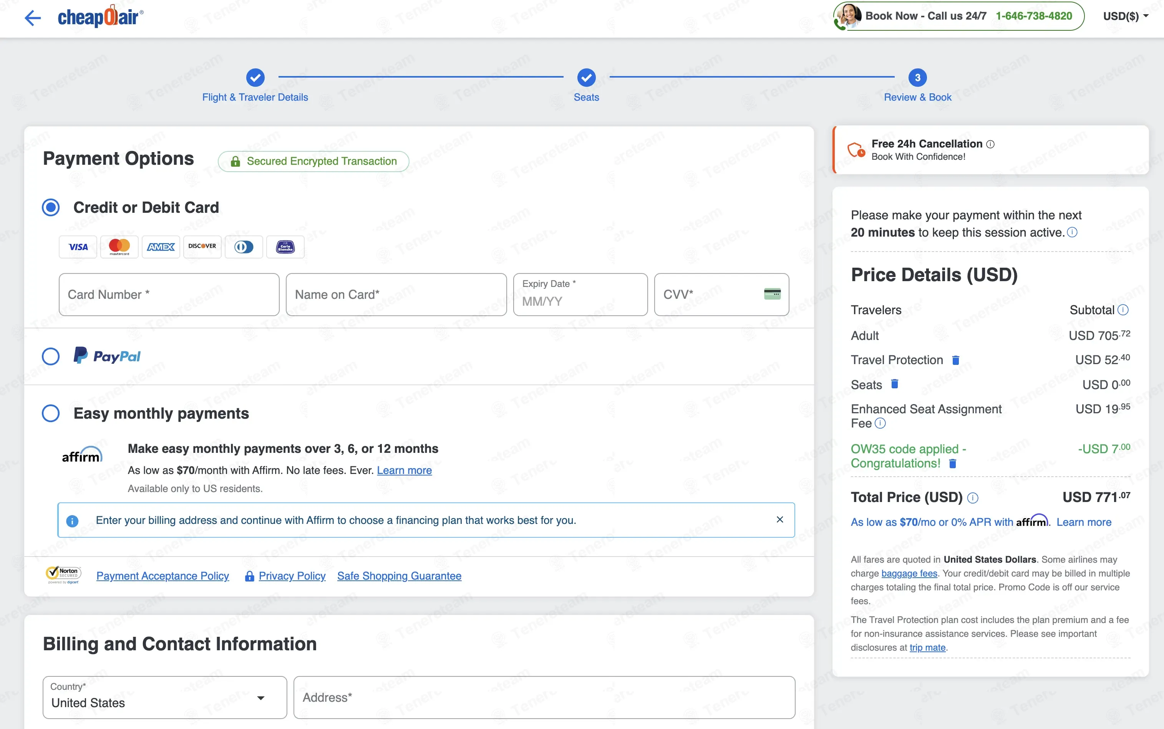Click the Card Number field
This screenshot has width=1164, height=729.
(169, 295)
